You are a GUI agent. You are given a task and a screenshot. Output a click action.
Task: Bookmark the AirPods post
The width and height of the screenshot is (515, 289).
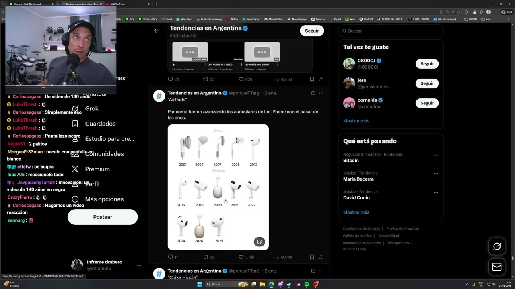point(312,257)
